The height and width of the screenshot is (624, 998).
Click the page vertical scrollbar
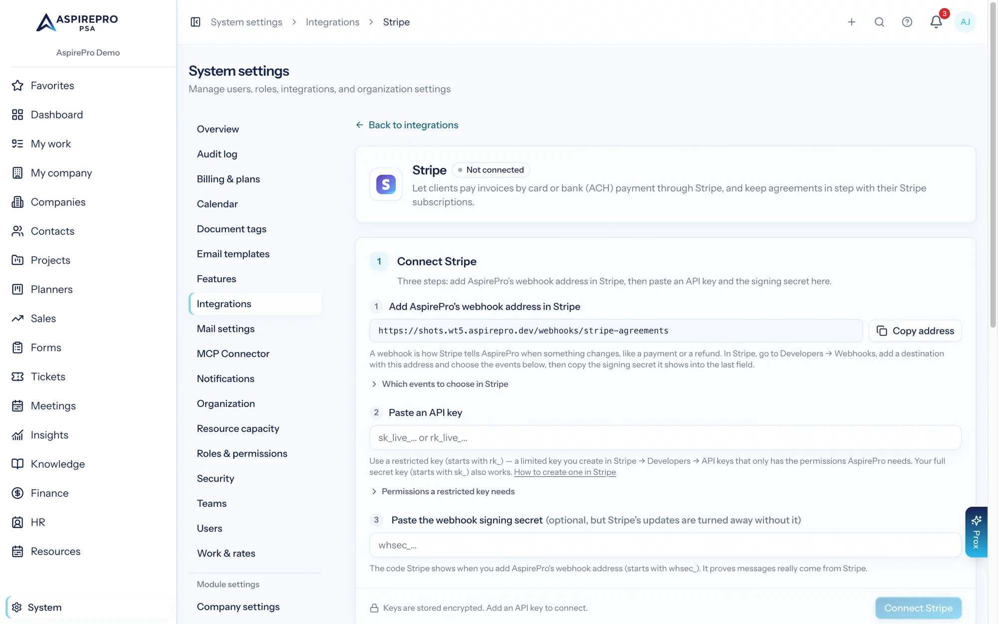point(993,165)
